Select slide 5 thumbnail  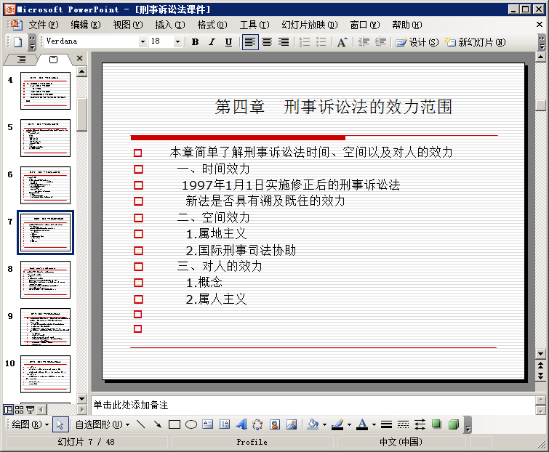point(45,138)
